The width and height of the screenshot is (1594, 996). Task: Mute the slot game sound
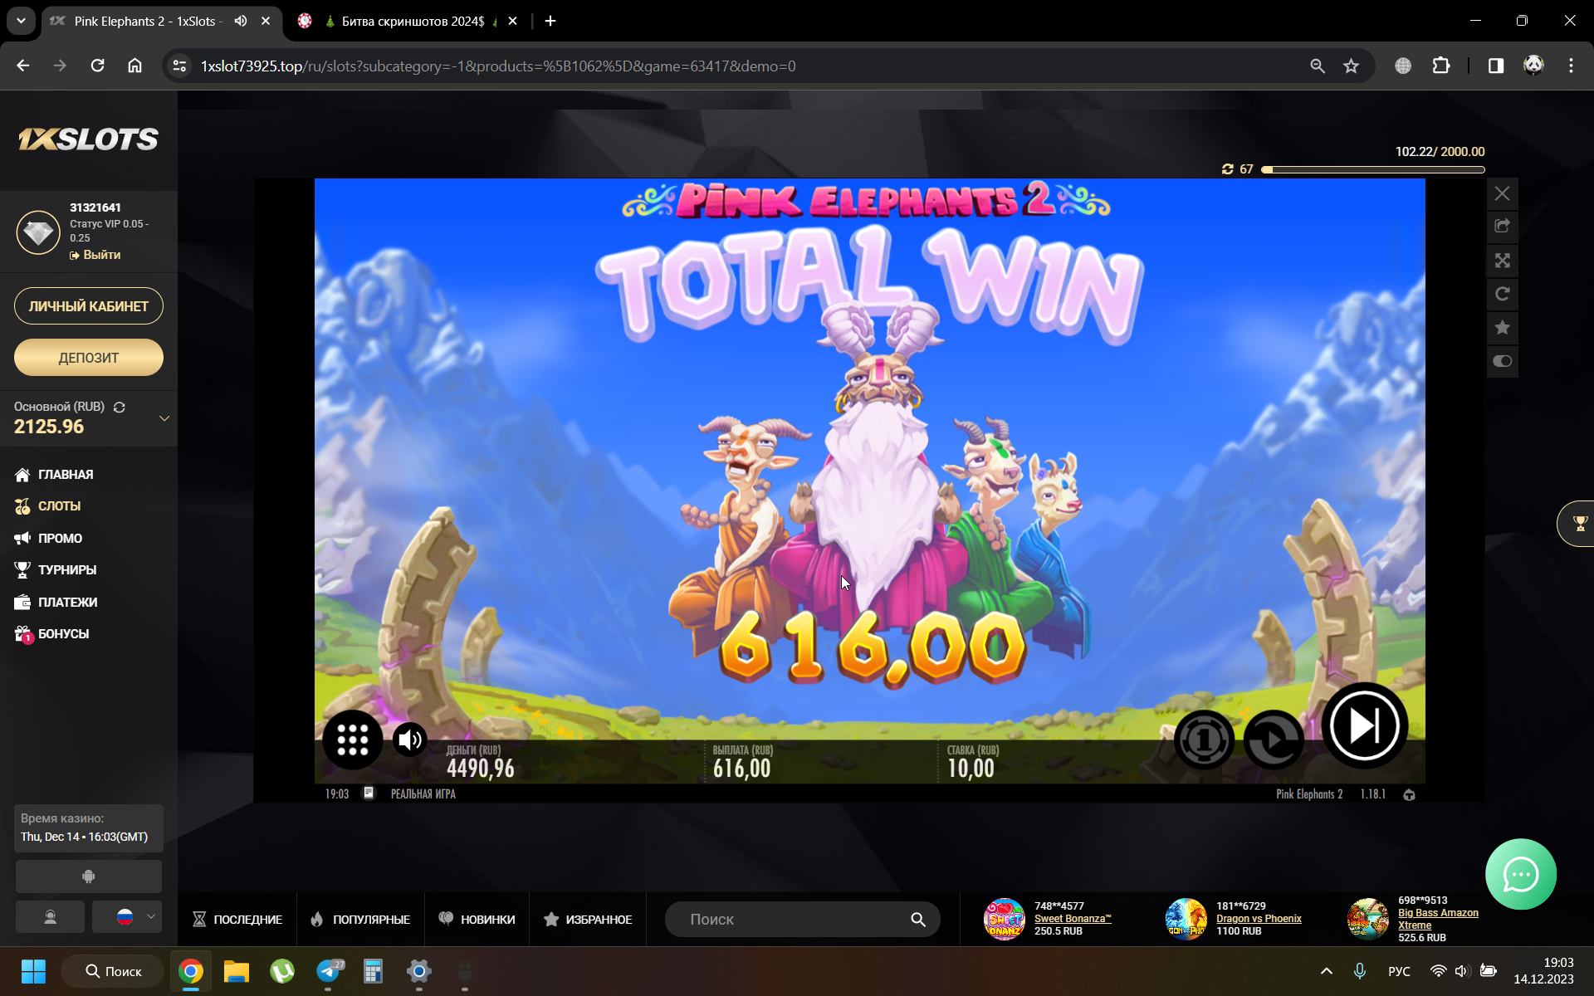(x=409, y=739)
